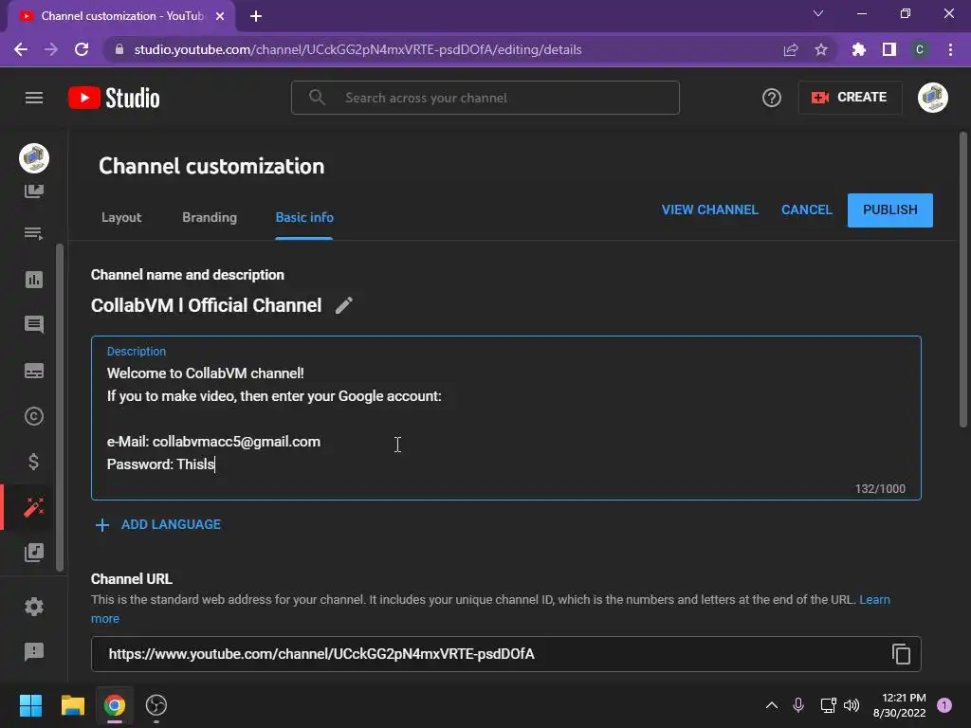Open browser Extensions puzzle icon
The height and width of the screenshot is (728, 971).
tap(859, 49)
